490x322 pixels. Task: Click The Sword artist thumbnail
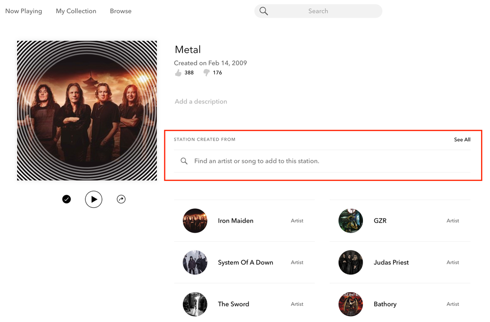click(195, 304)
